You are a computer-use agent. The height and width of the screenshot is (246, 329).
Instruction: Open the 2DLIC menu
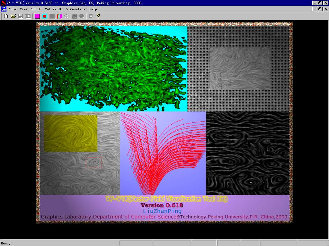[36, 9]
